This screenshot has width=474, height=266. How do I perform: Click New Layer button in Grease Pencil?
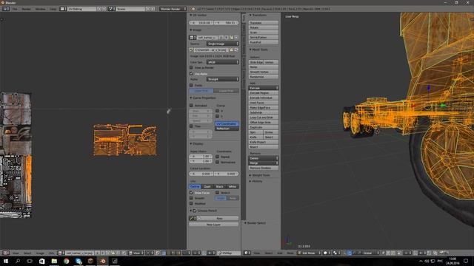tap(214, 225)
